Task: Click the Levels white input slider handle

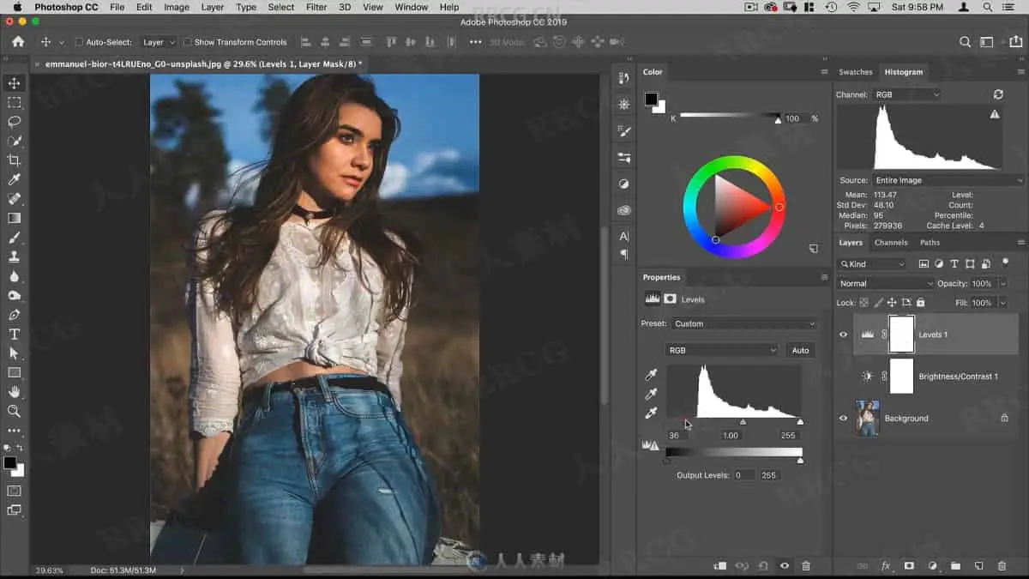Action: pos(800,422)
